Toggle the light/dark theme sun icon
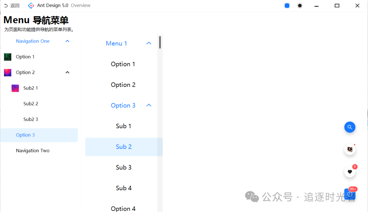This screenshot has width=368, height=212. [300, 6]
